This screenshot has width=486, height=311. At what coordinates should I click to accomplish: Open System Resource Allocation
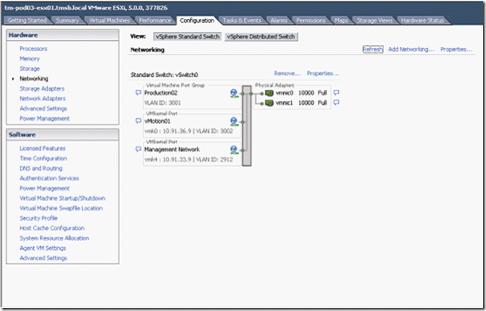54,238
